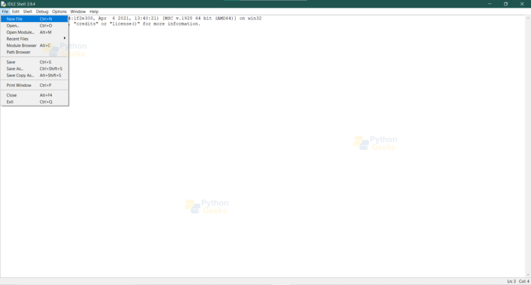
Task: Open the Shell menu
Action: point(28,12)
